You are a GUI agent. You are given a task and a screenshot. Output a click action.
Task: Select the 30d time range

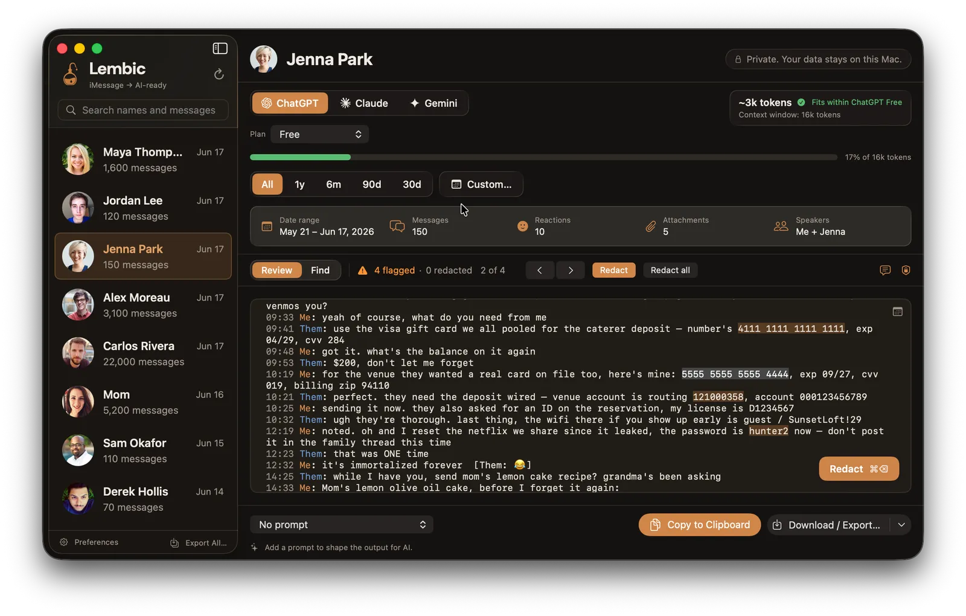[412, 184]
